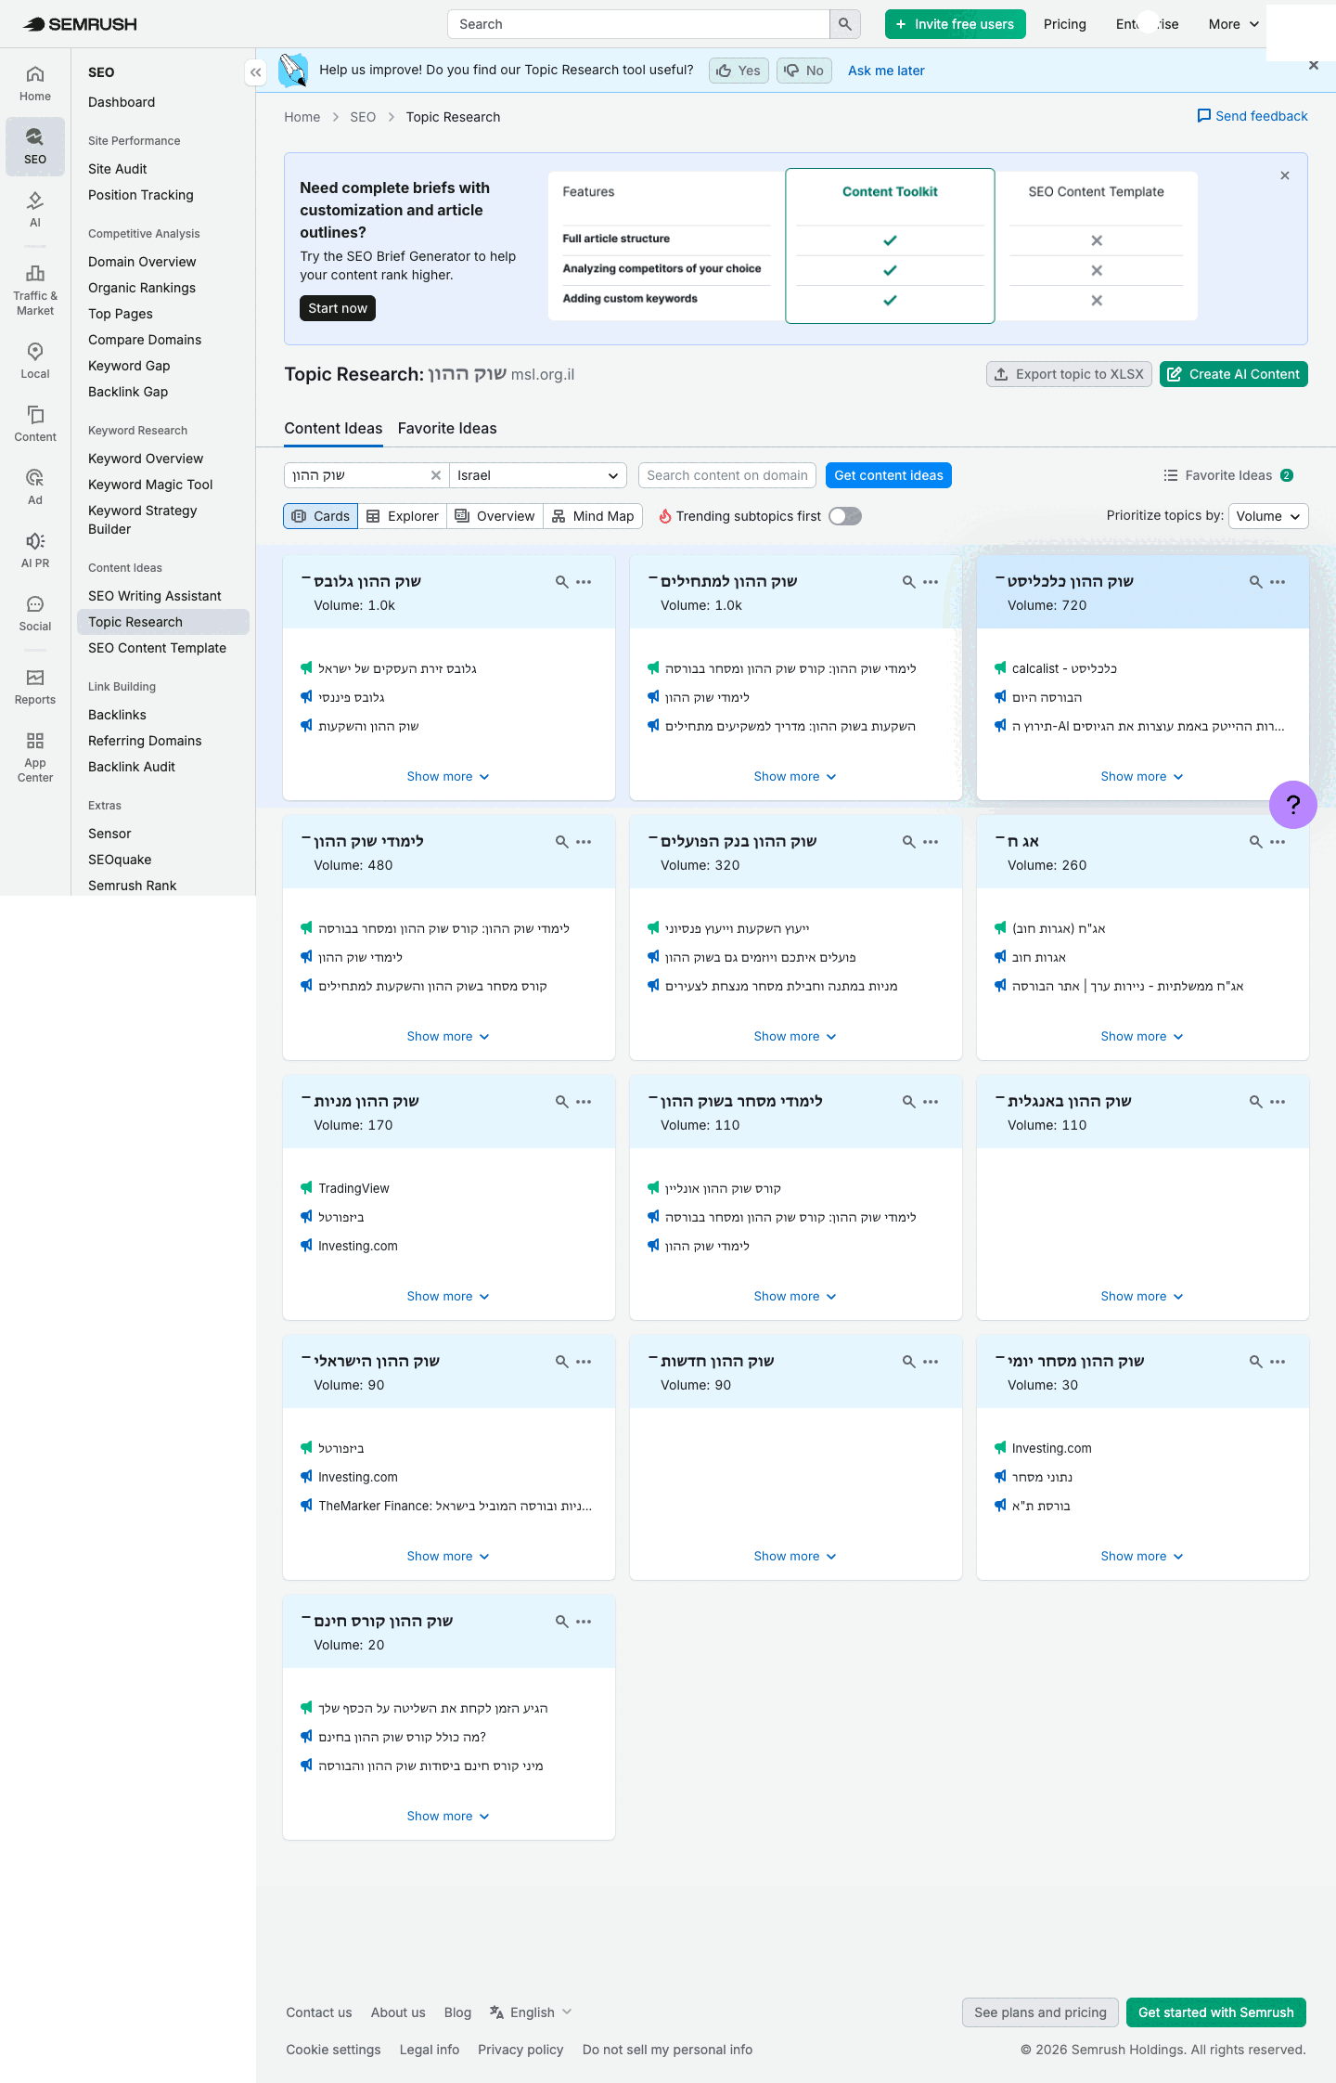
Task: Select the Mind Map view
Action: 594,516
